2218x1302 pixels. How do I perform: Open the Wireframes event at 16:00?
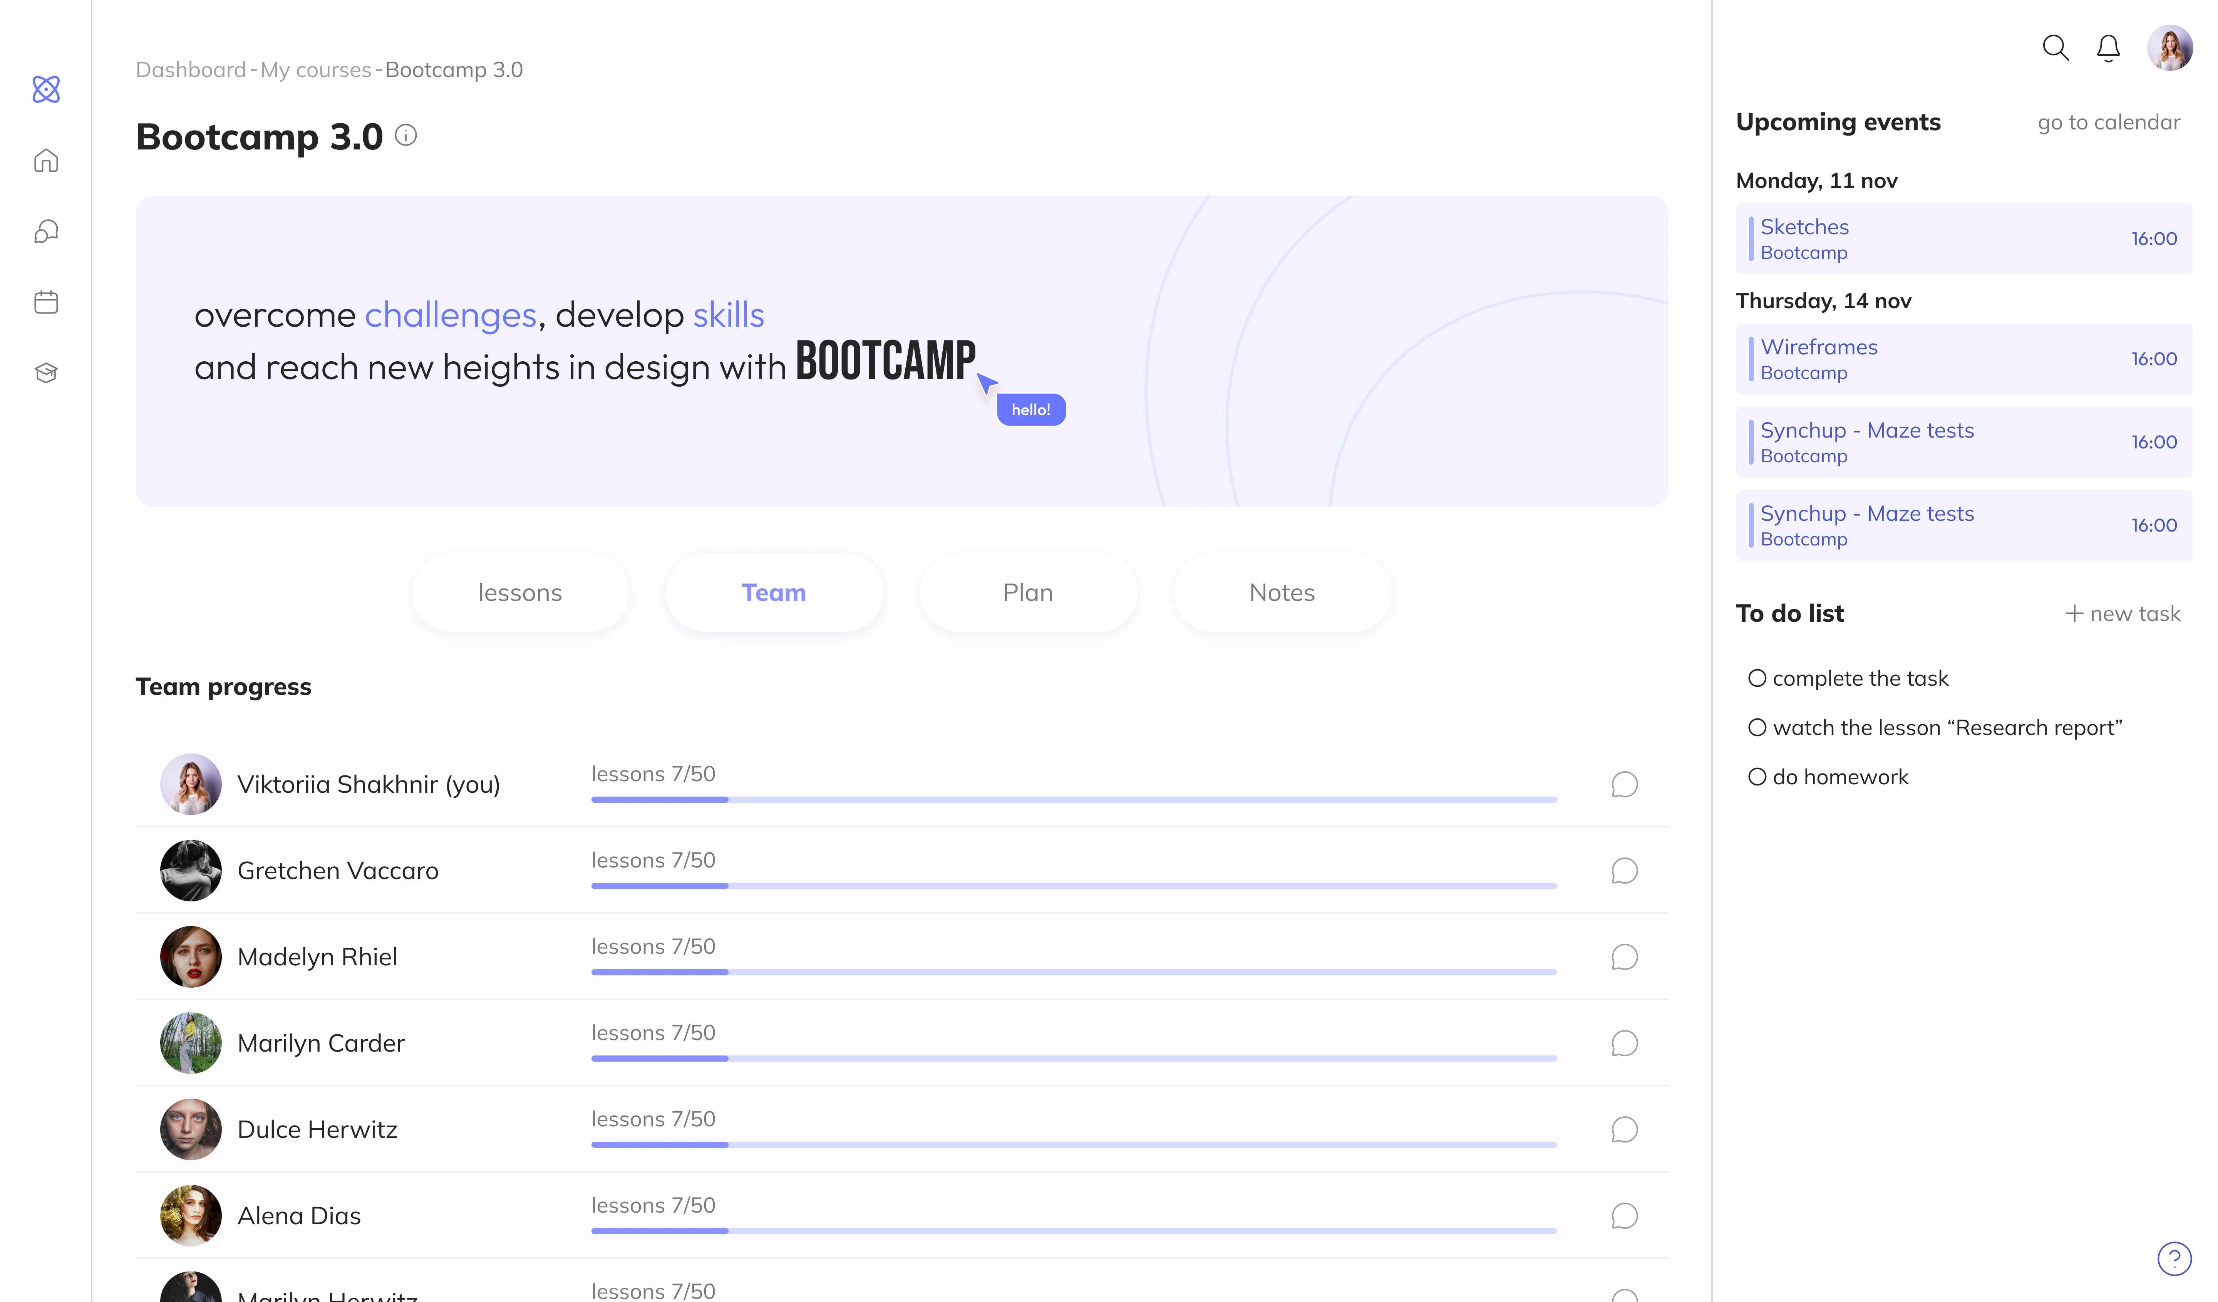1963,359
